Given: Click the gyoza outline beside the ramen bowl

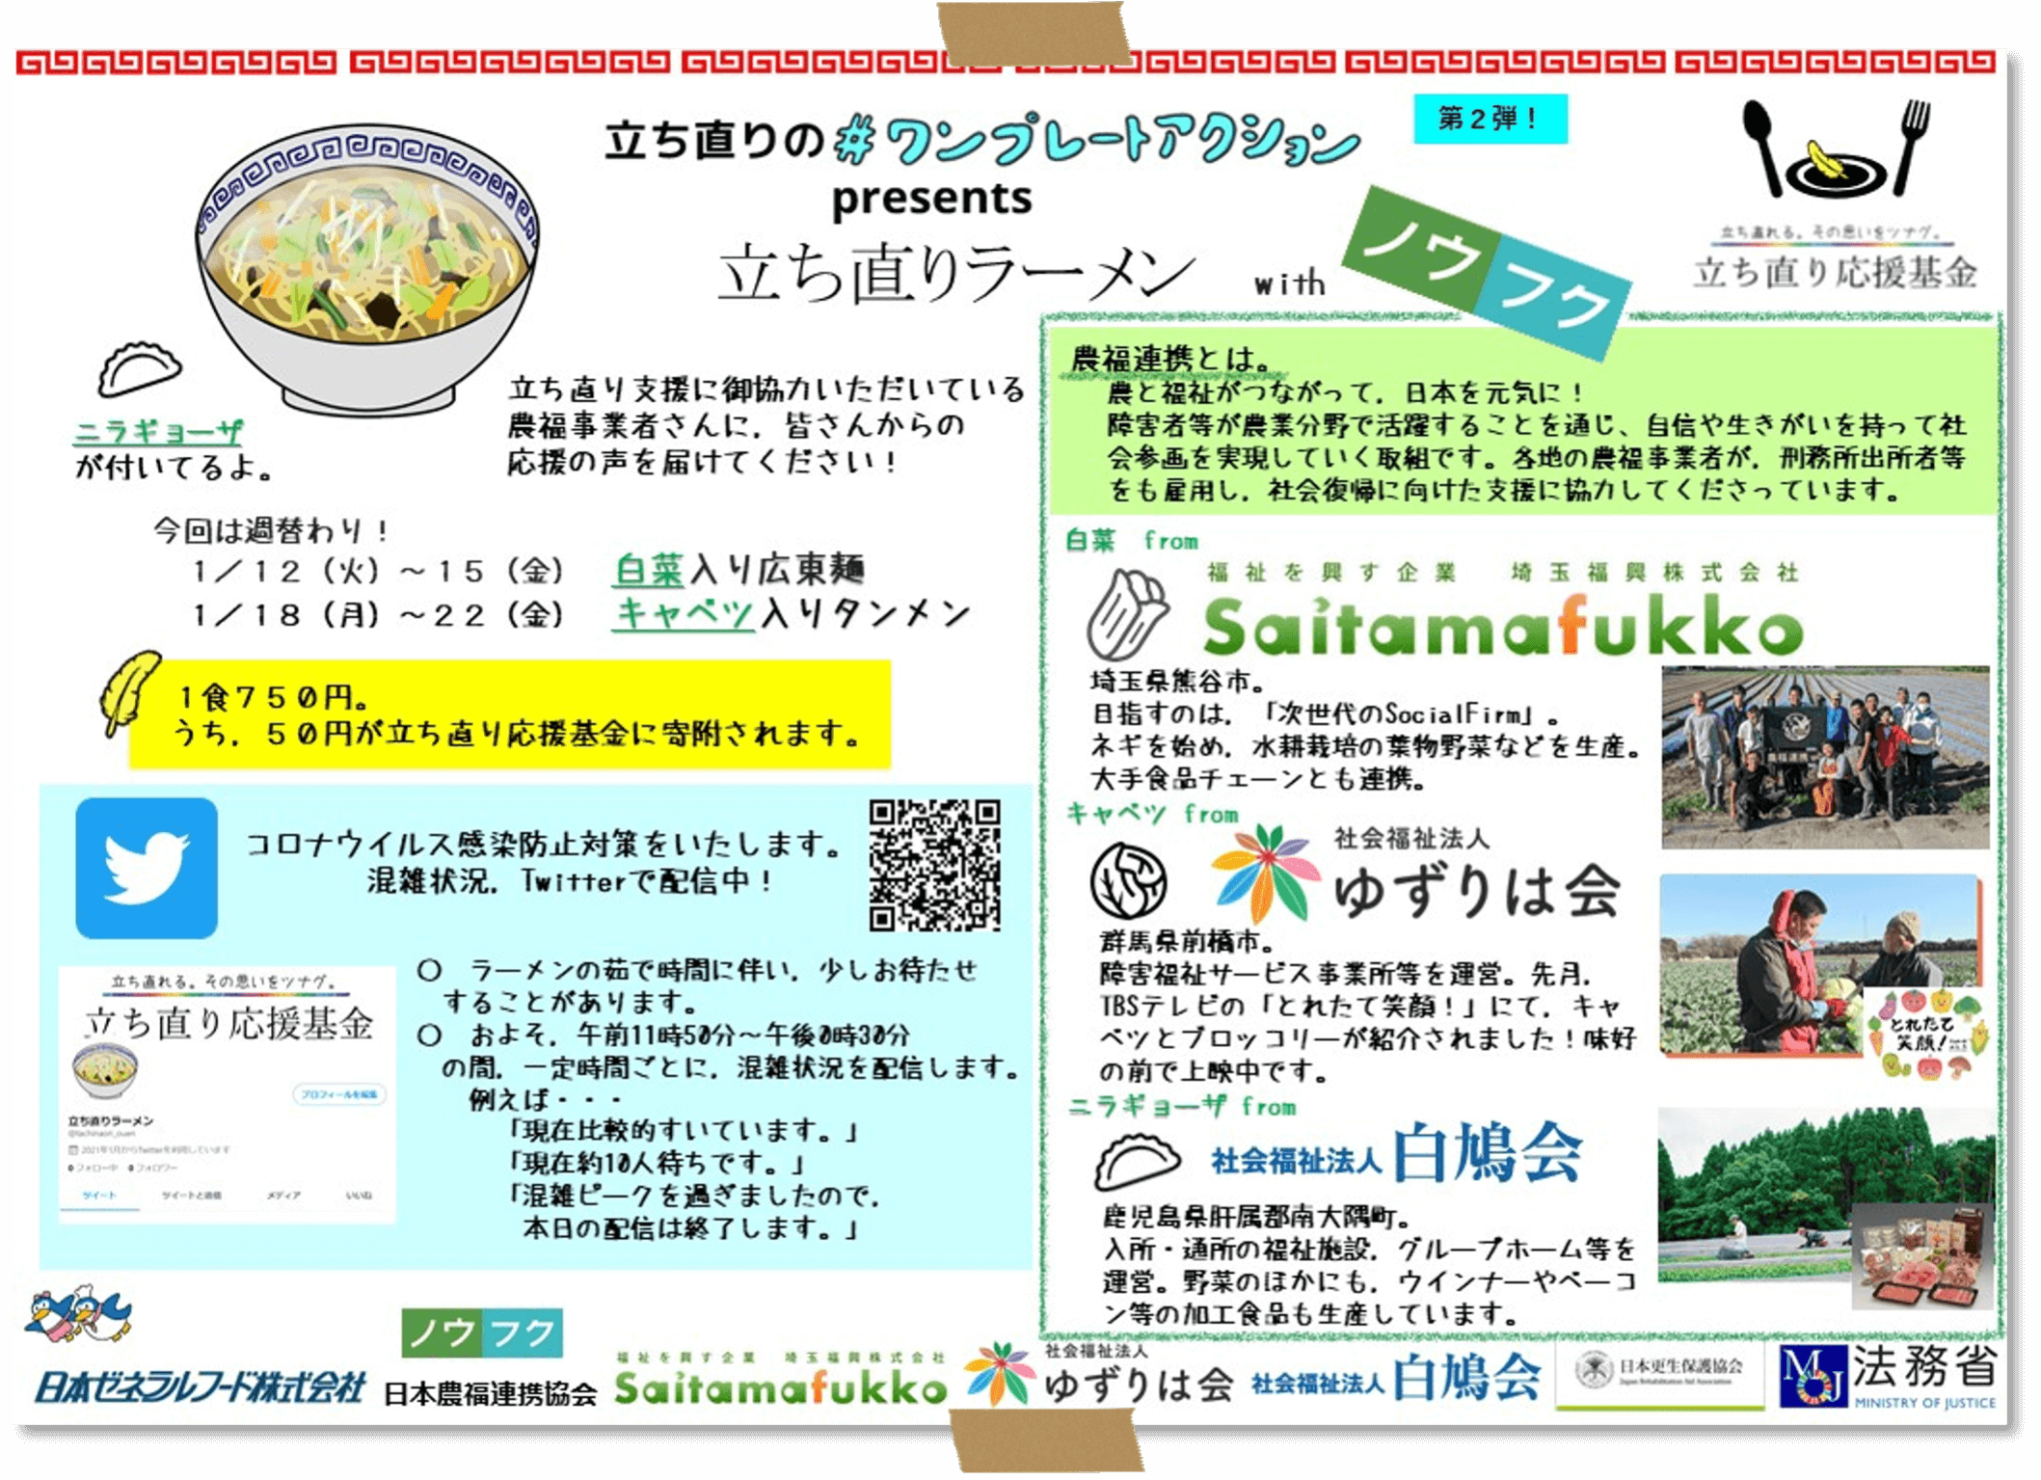Looking at the screenshot, I should point(139,370).
